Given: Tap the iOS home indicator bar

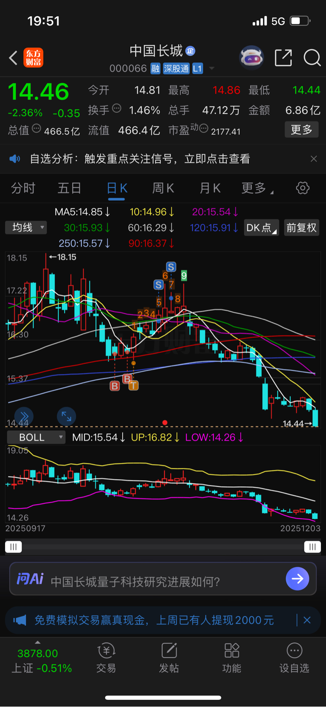Looking at the screenshot, I should (163, 698).
